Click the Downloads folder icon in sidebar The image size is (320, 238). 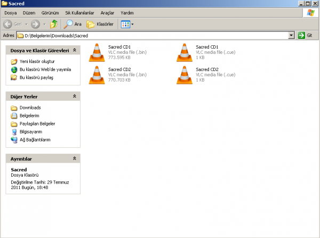click(14, 108)
